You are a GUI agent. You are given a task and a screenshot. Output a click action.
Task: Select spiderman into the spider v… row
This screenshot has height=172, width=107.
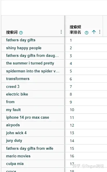33,71
